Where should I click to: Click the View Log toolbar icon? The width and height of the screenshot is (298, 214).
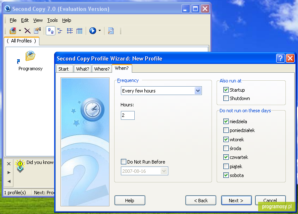(x=111, y=31)
